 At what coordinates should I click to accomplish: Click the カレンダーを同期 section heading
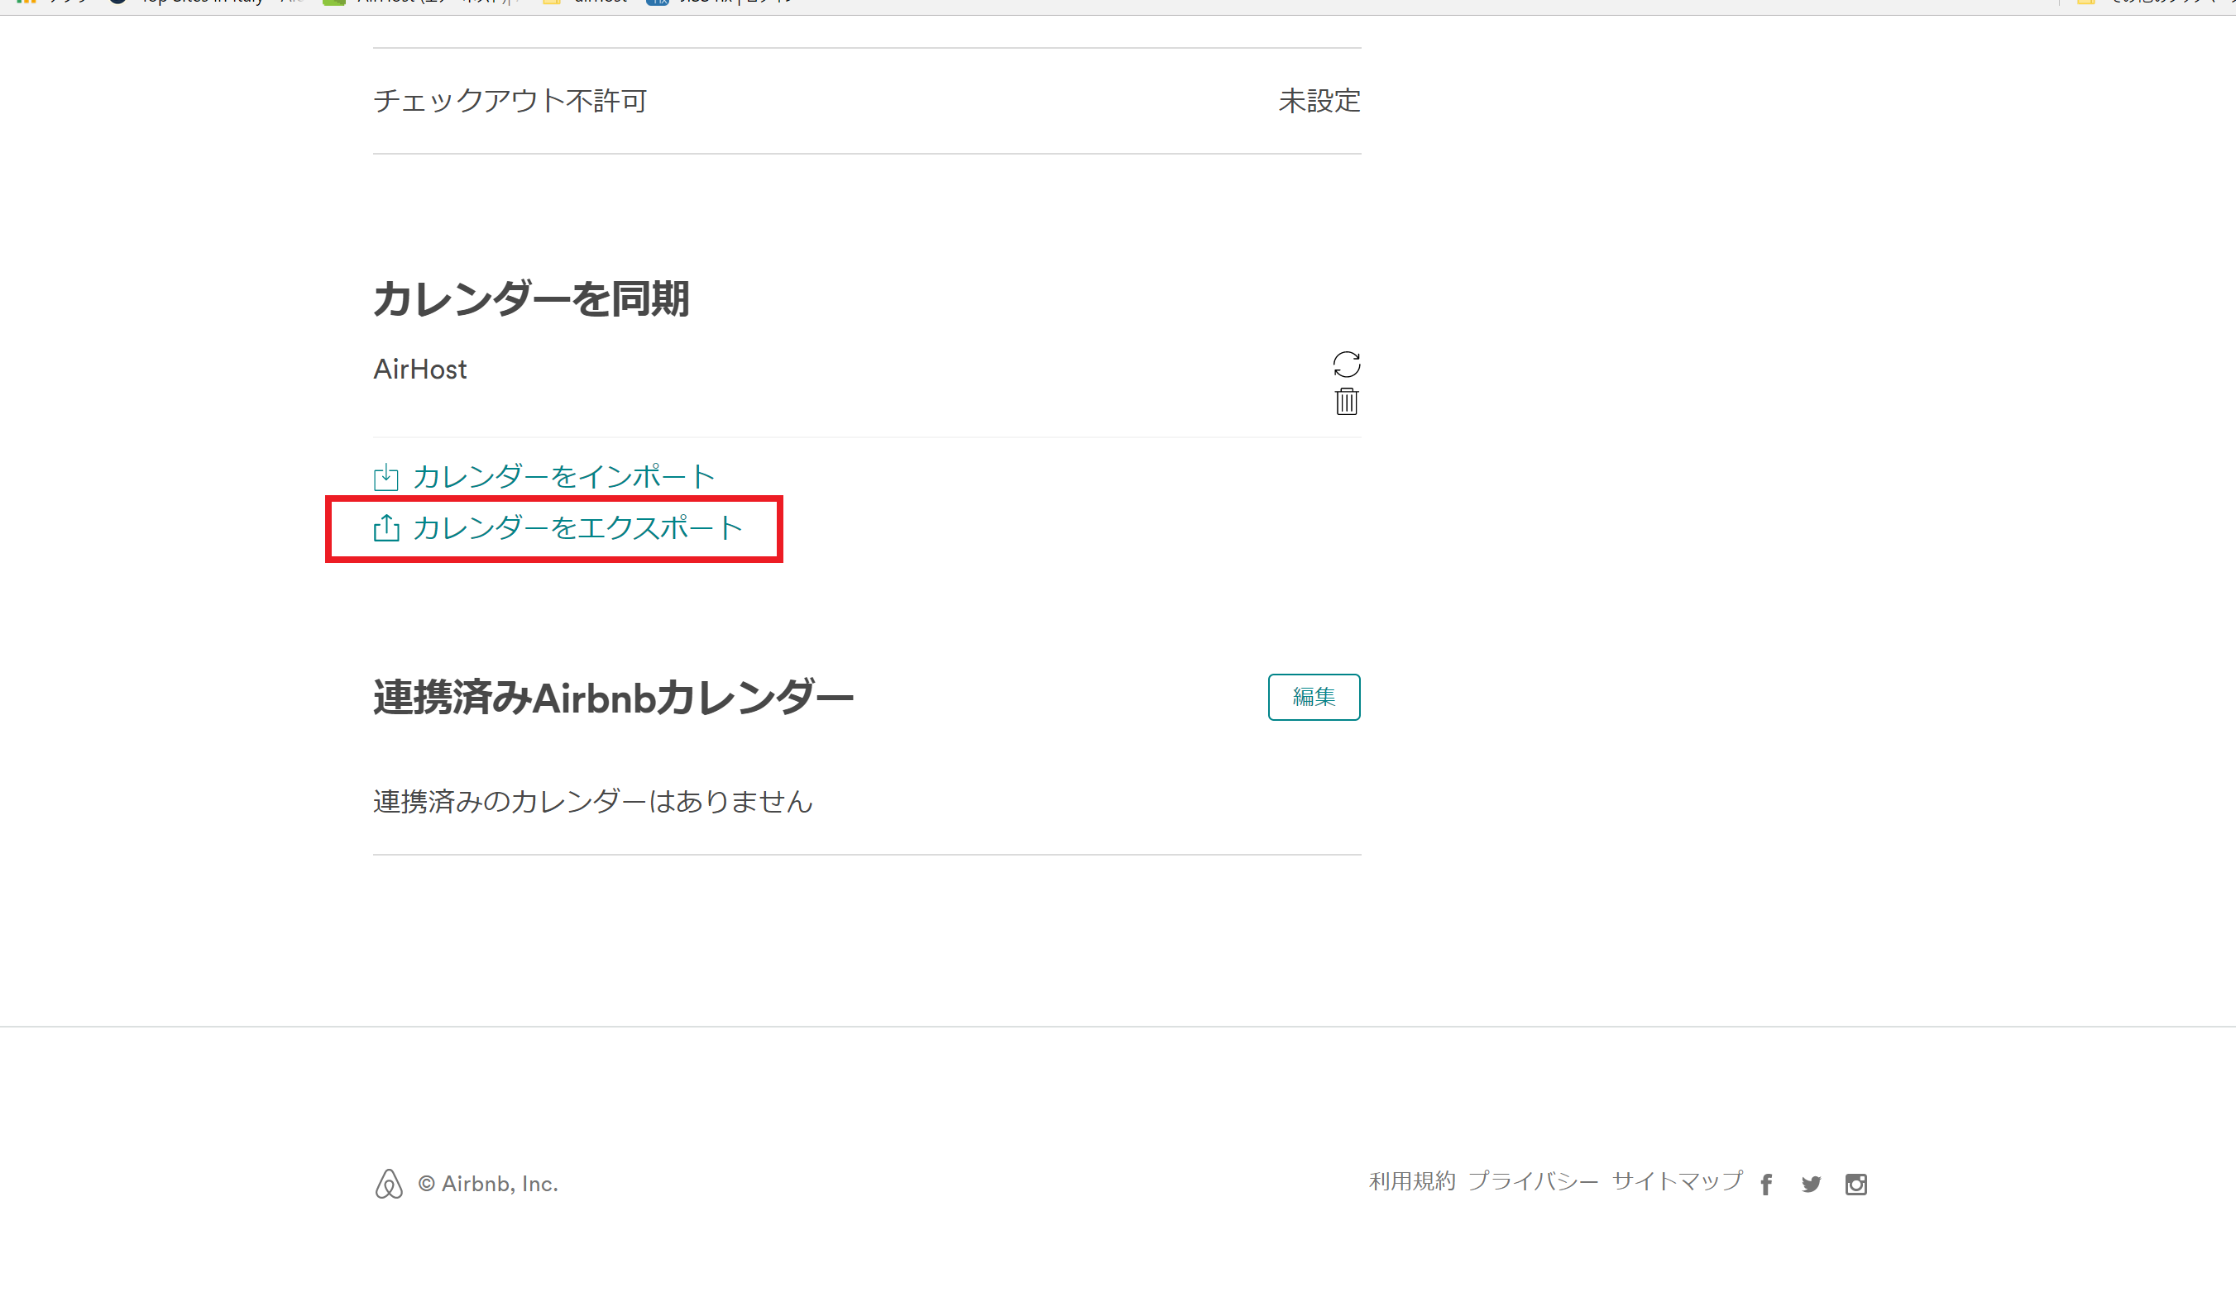pyautogui.click(x=530, y=299)
